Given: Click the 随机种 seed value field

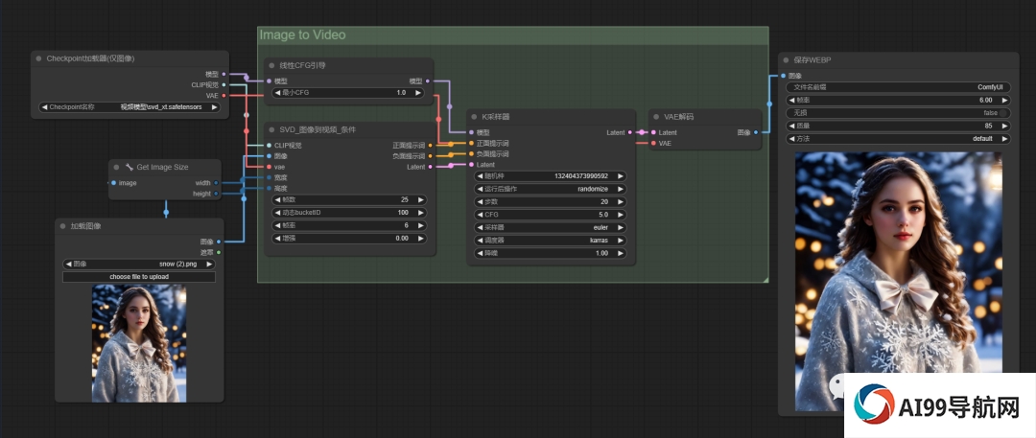Looking at the screenshot, I should (551, 175).
